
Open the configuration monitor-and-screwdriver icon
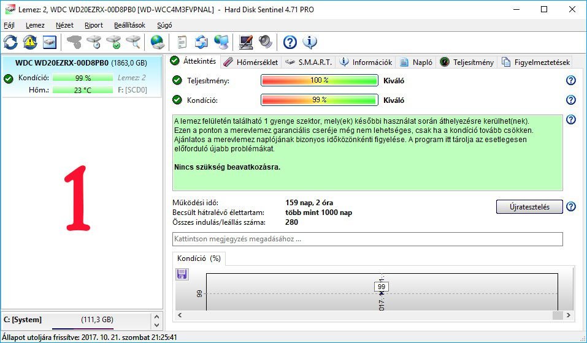pyautogui.click(x=245, y=42)
